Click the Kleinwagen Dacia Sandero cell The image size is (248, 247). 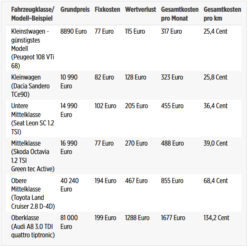click(x=30, y=86)
